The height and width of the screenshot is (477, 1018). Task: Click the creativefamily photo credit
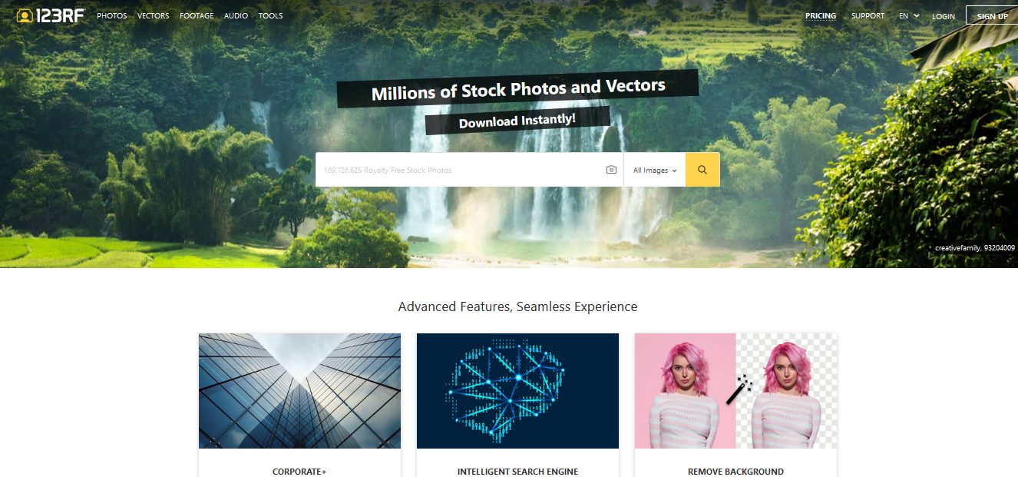coord(975,248)
